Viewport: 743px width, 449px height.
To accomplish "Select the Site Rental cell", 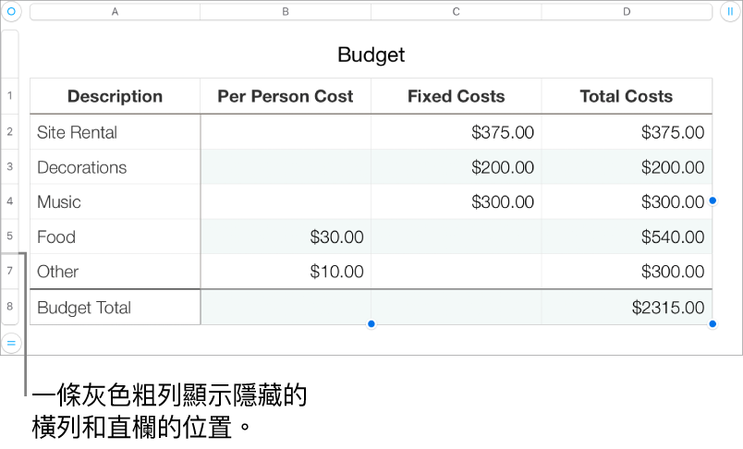I will 115,132.
